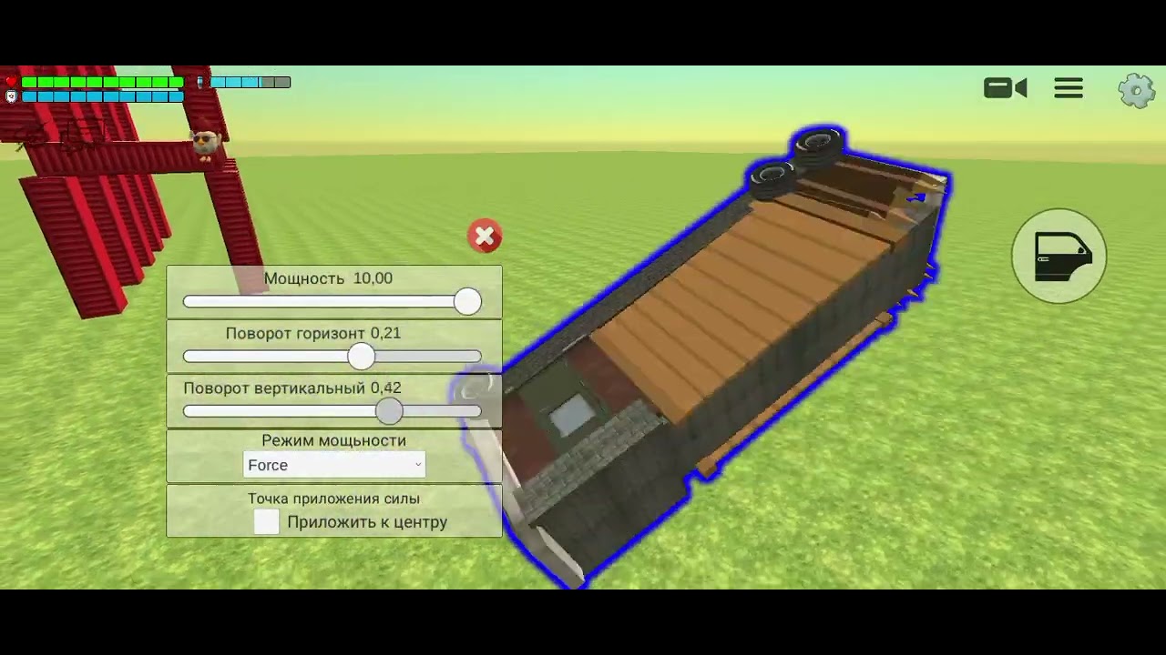This screenshot has height=655, width=1166.
Task: Click the Приложить к центру text
Action: coord(367,522)
